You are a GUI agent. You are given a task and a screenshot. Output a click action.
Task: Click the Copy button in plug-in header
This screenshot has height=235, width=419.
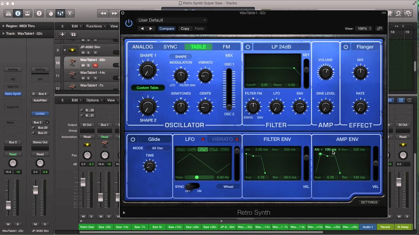click(x=185, y=28)
